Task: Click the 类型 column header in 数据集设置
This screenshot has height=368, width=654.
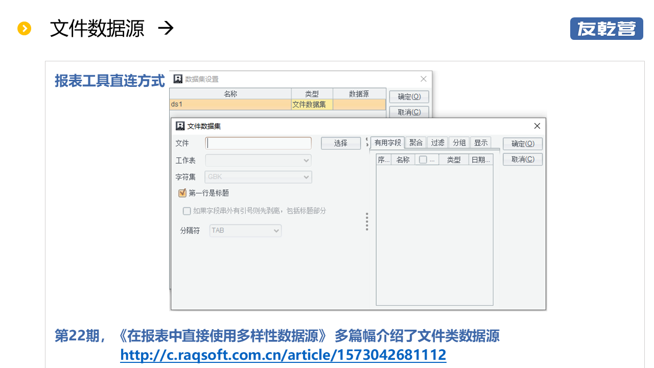Action: [x=312, y=94]
